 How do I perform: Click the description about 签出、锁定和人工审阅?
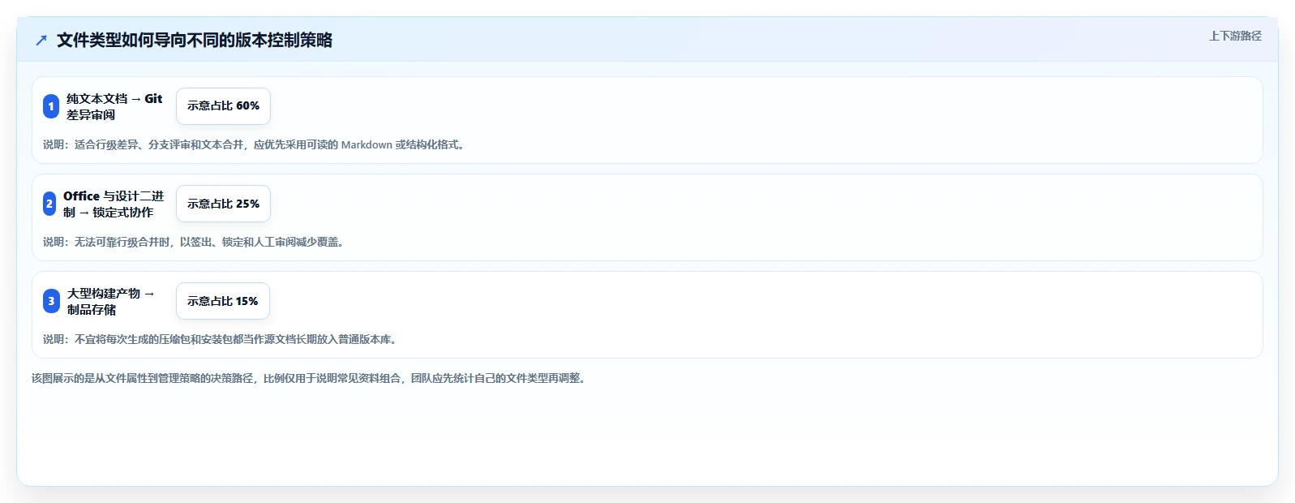[x=195, y=242]
